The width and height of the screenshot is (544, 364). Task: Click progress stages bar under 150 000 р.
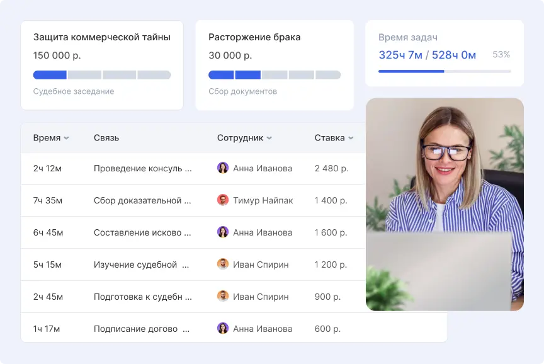(x=101, y=75)
